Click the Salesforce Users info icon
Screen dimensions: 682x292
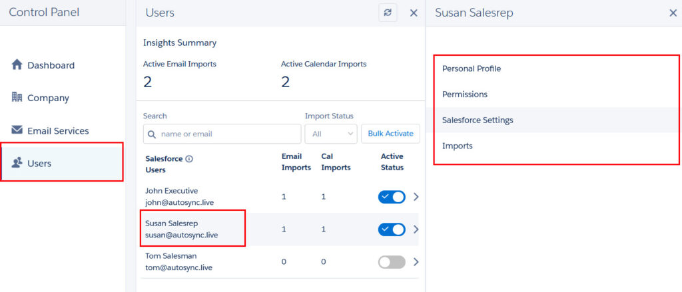click(188, 159)
